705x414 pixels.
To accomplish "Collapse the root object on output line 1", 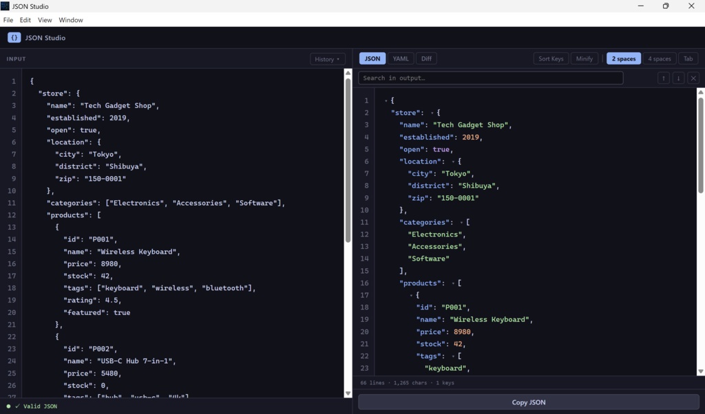I will [386, 101].
